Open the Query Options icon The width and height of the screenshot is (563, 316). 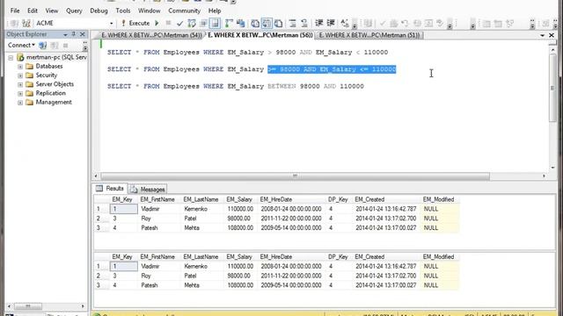click(x=203, y=24)
